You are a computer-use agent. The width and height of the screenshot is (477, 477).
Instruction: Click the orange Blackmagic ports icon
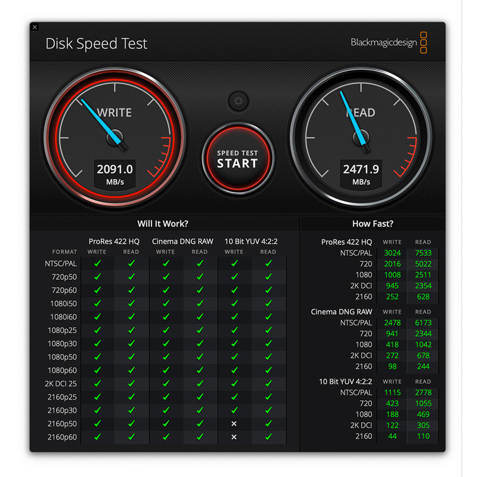point(424,42)
